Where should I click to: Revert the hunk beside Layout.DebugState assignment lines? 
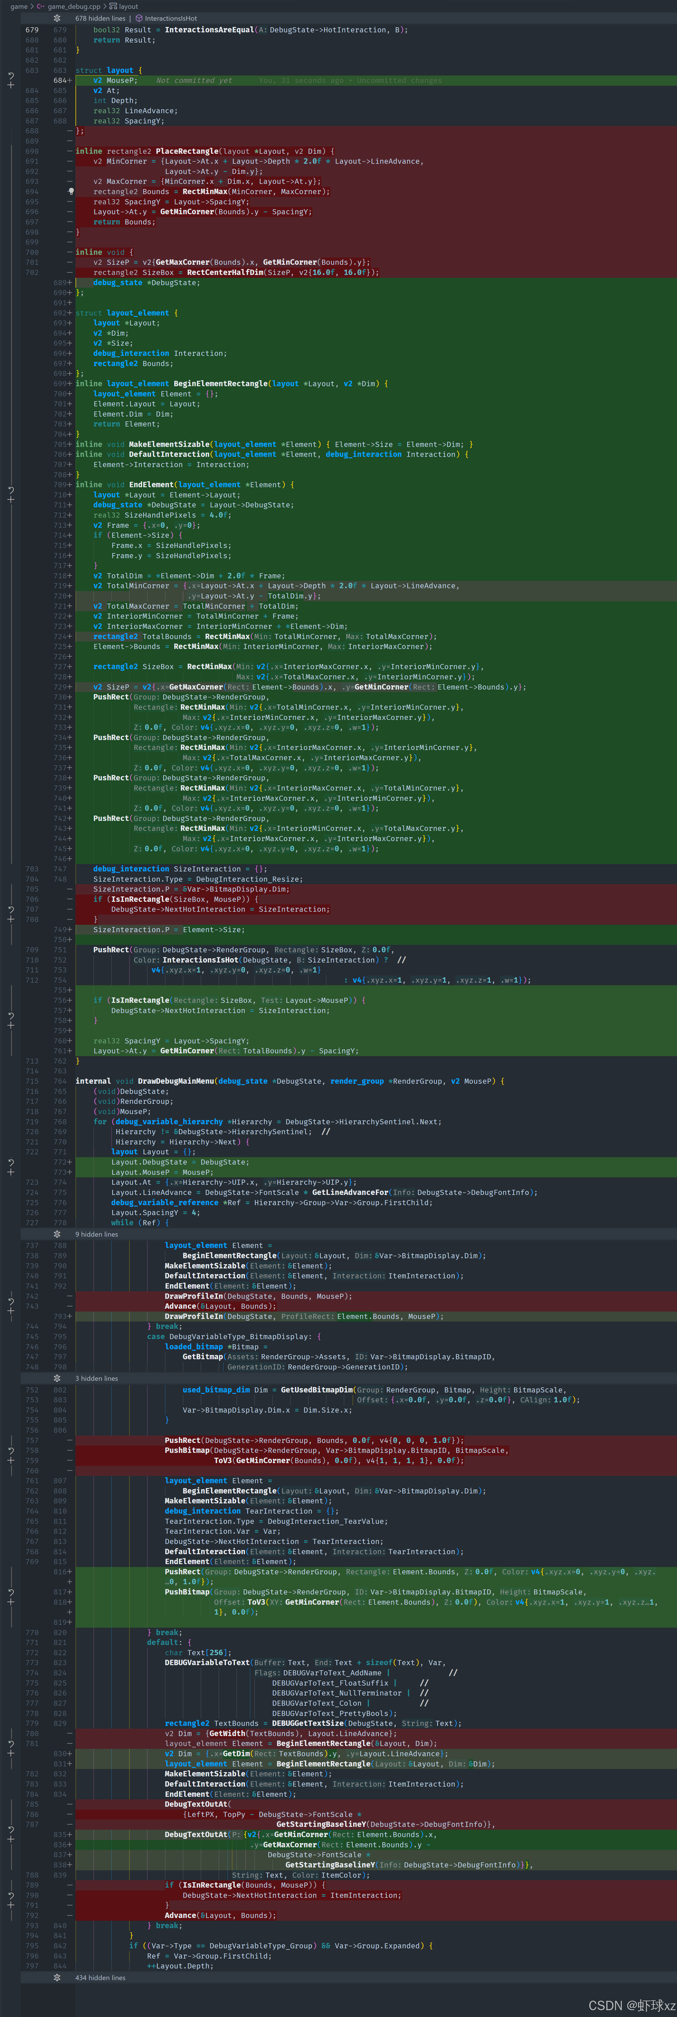pos(11,1163)
